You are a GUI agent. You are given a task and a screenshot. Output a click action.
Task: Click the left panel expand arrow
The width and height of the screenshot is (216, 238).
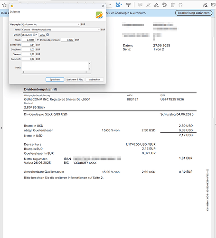pyautogui.click(x=1, y=128)
